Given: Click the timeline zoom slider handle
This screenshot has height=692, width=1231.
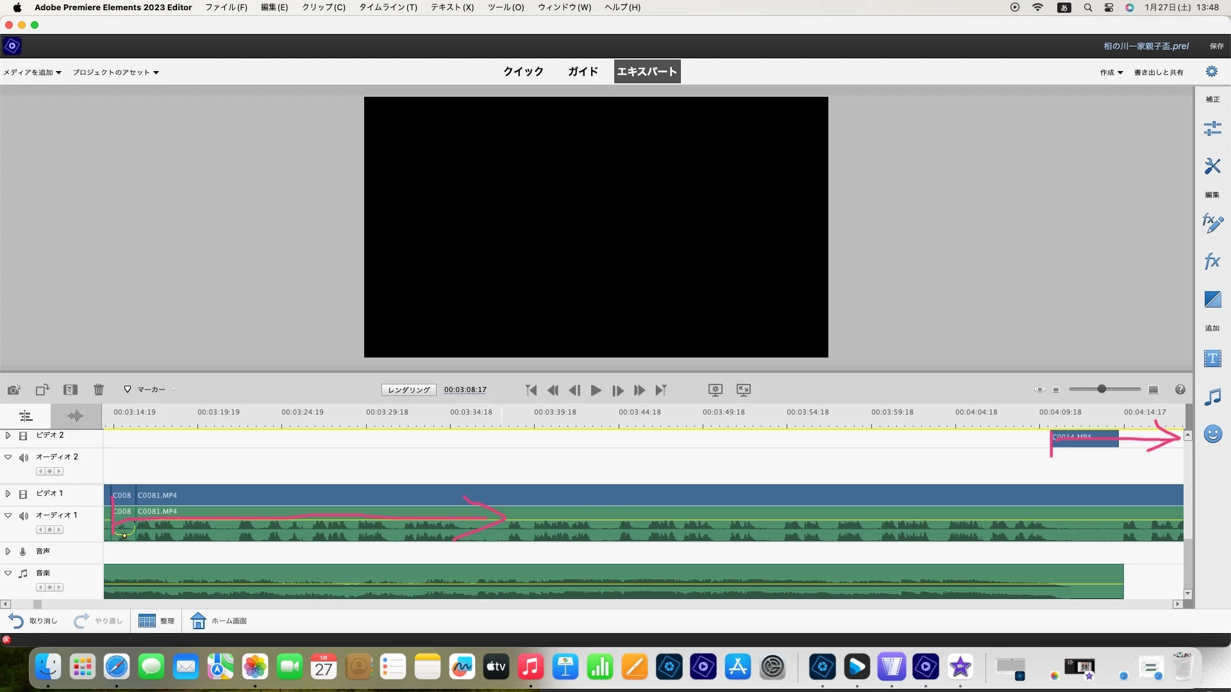Looking at the screenshot, I should pos(1101,390).
